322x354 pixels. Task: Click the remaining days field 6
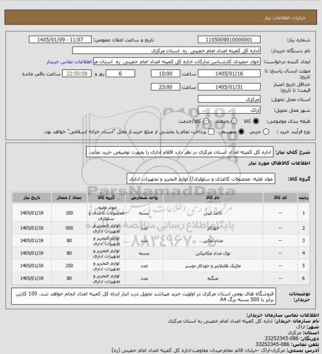[120, 74]
